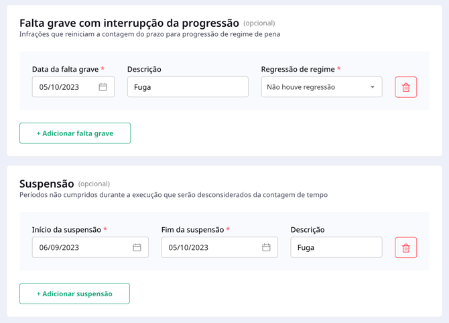Click the Início da suspensão date 06/09/2023
The height and width of the screenshot is (323, 449).
click(x=59, y=247)
